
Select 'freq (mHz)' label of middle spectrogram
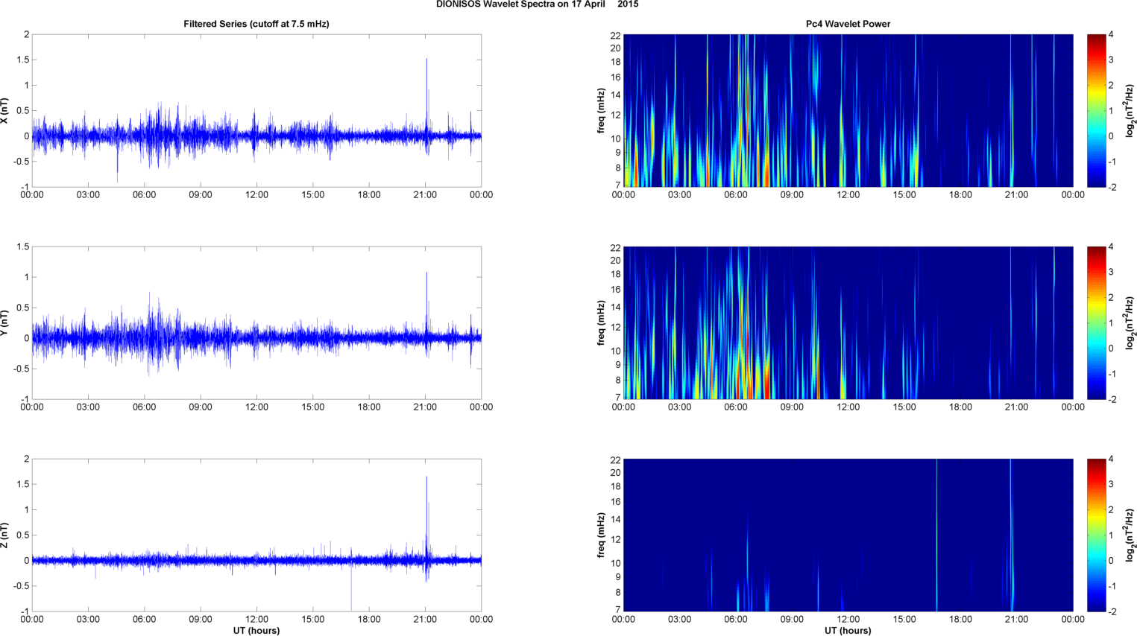(x=601, y=322)
